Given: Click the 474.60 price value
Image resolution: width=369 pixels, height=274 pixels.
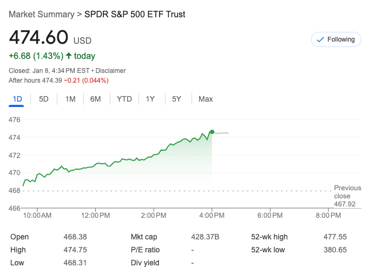Looking at the screenshot, I should 38,38.
